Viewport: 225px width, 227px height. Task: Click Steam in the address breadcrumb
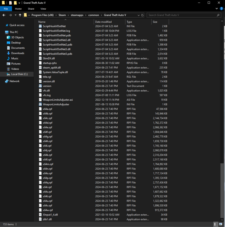[62, 15]
